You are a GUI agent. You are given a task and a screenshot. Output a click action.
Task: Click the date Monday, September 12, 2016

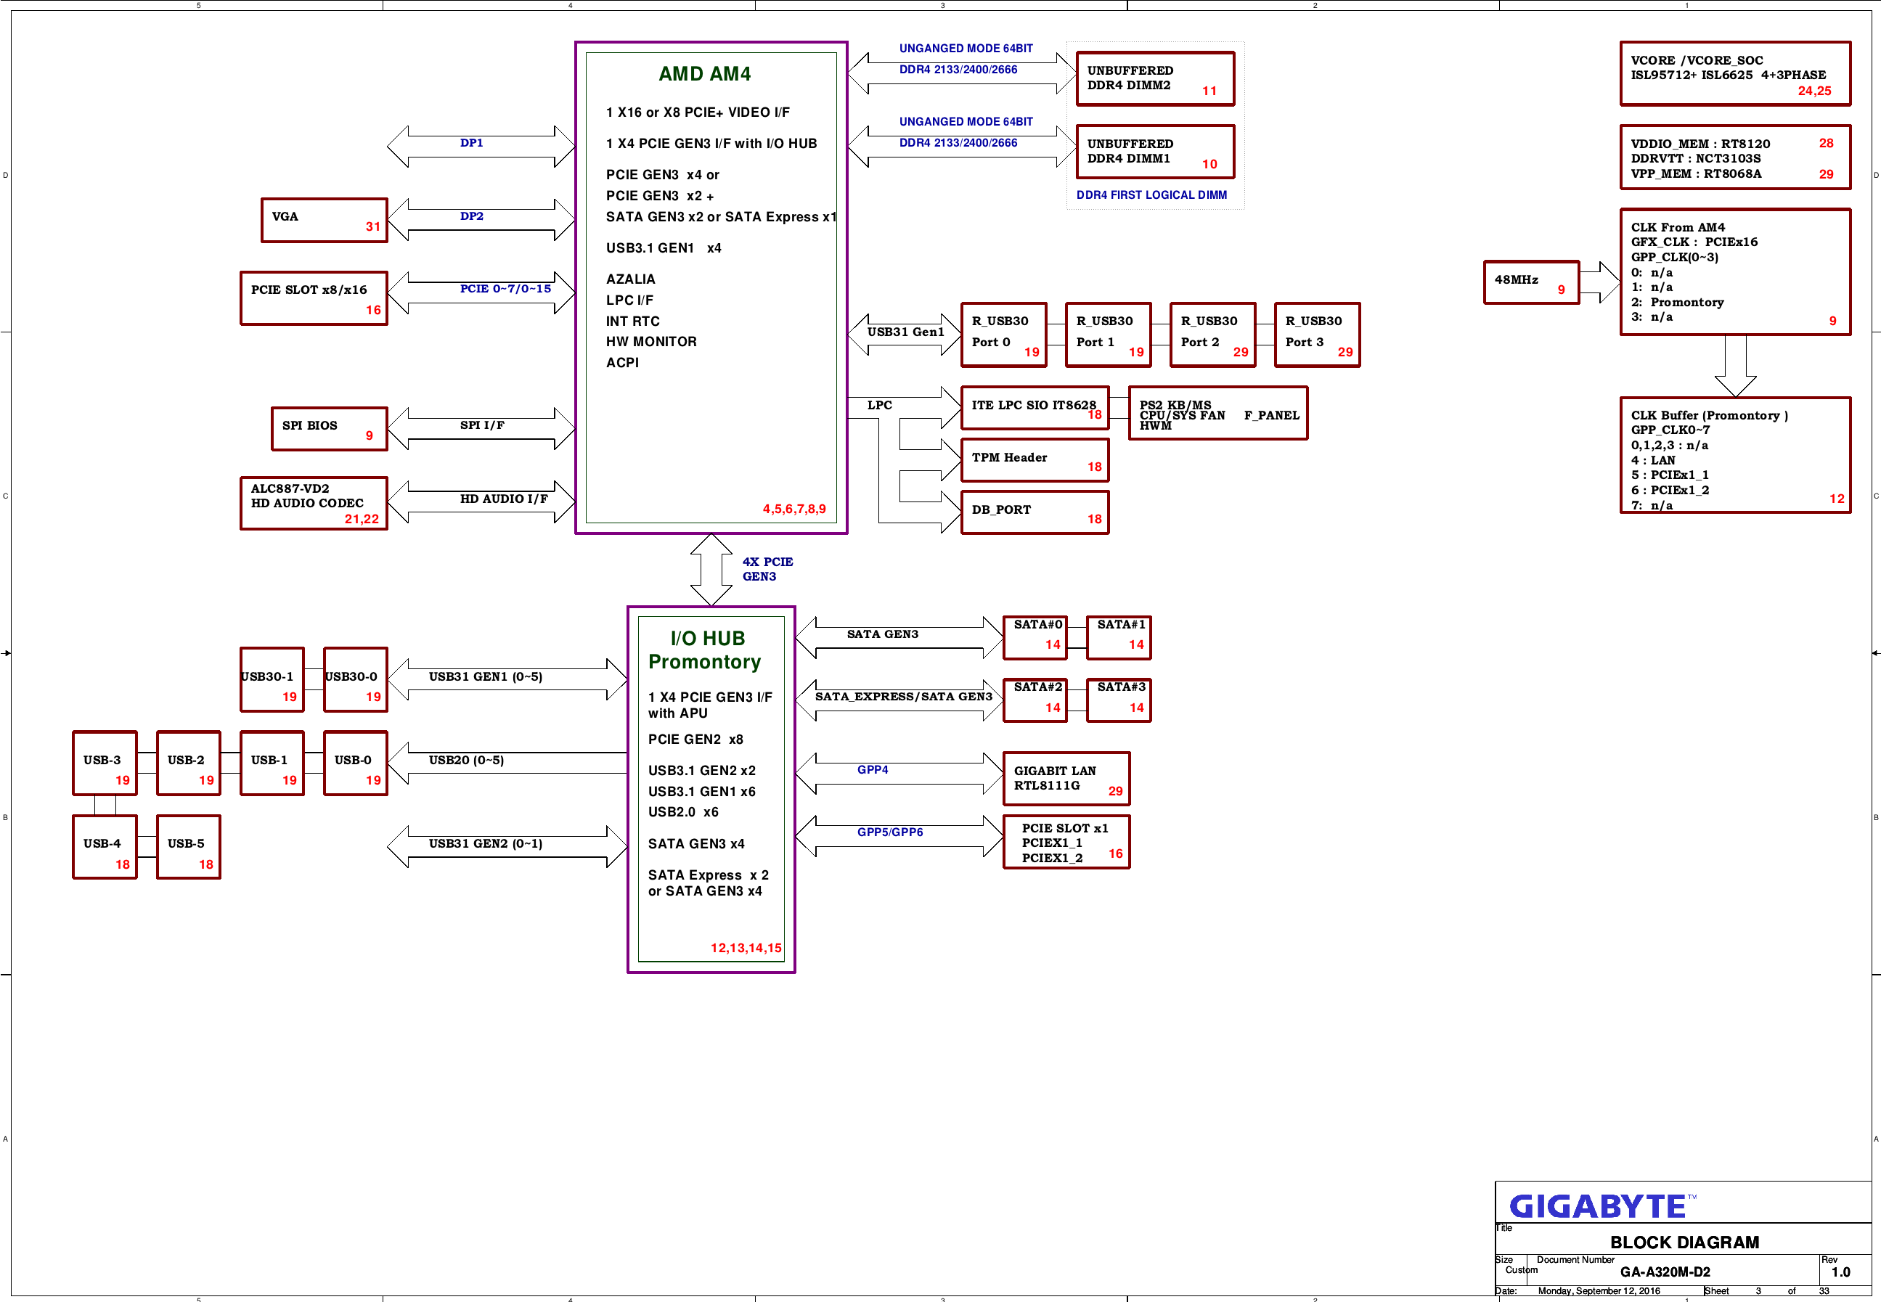(1599, 1290)
